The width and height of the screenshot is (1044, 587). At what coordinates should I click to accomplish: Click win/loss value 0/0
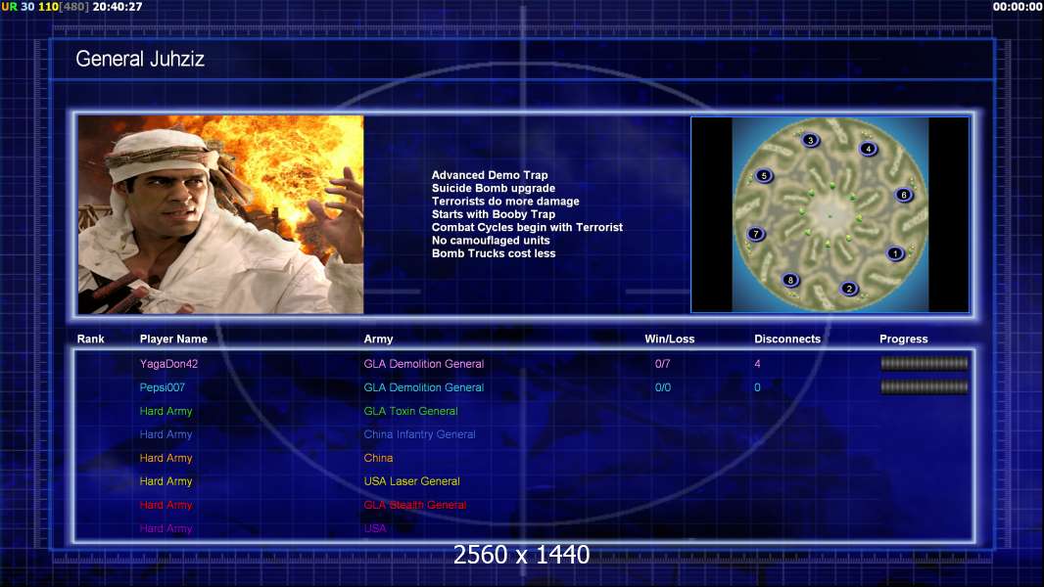662,387
